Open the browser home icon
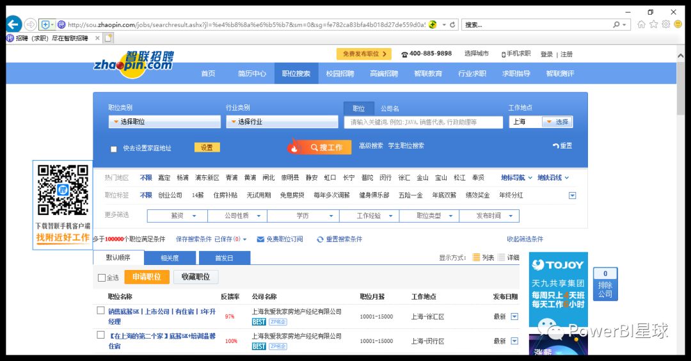The height and width of the screenshot is (361, 691). [x=641, y=25]
